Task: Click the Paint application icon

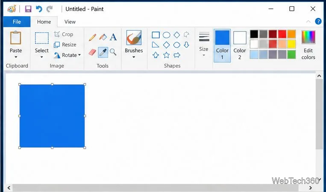Action: [x=12, y=9]
